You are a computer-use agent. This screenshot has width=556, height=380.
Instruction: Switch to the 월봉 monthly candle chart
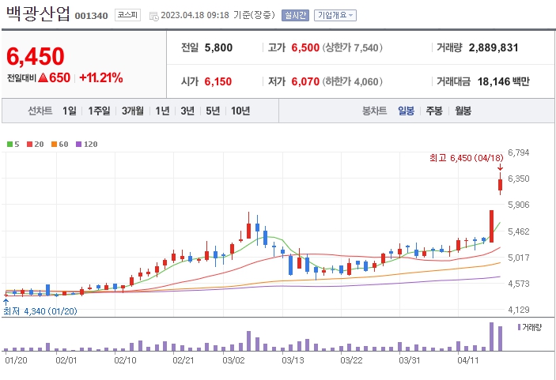pyautogui.click(x=463, y=111)
